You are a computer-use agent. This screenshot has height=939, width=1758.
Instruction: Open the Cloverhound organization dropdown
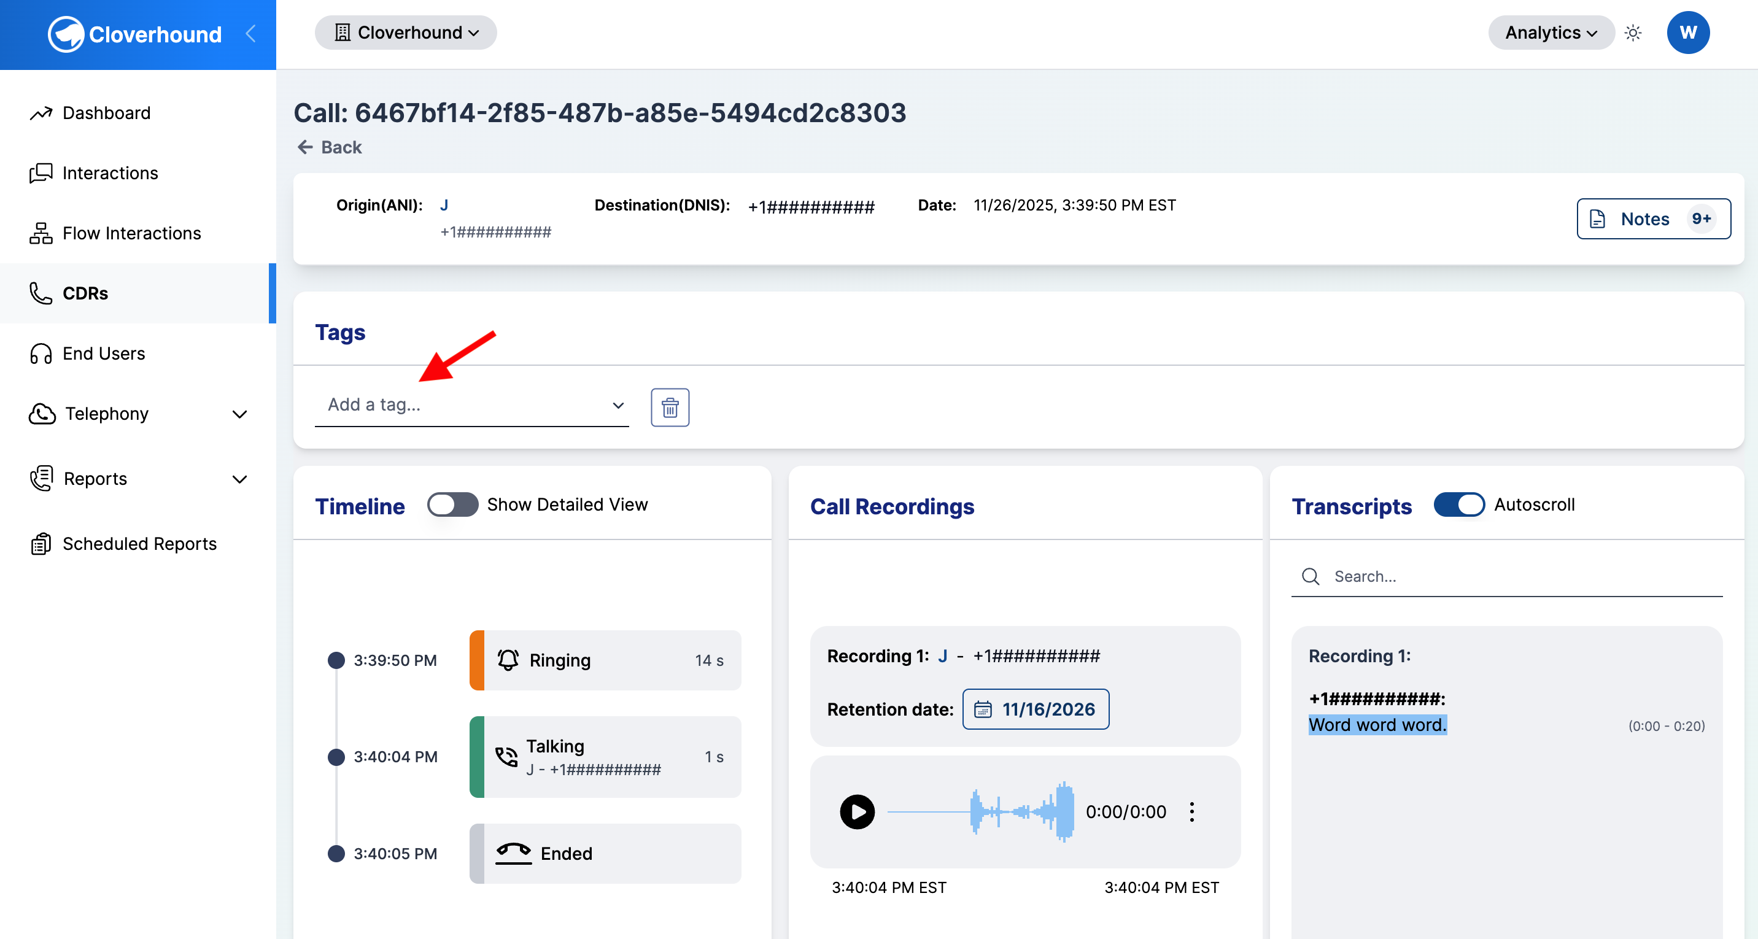405,32
